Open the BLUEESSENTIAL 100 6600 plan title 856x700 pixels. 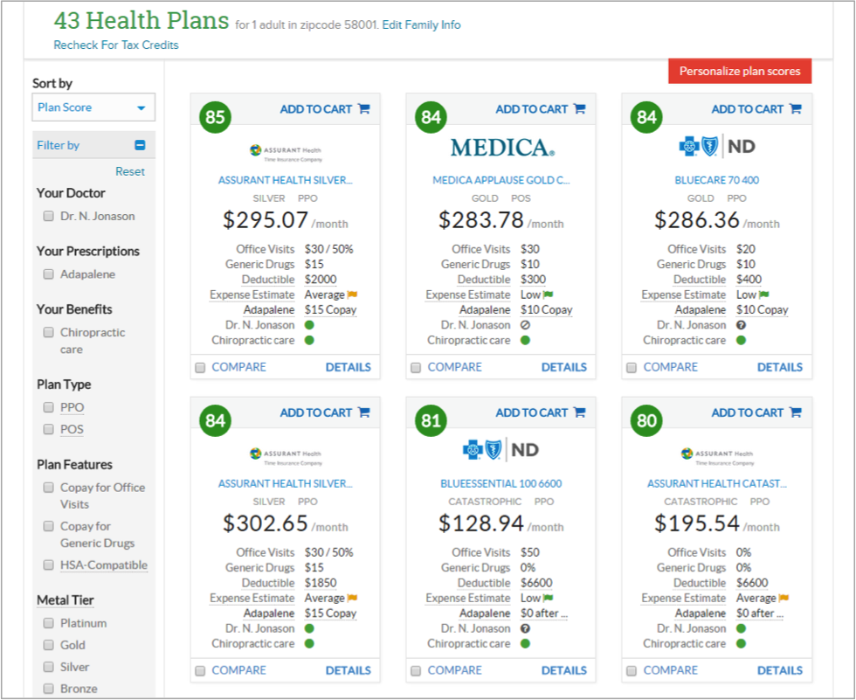[501, 484]
